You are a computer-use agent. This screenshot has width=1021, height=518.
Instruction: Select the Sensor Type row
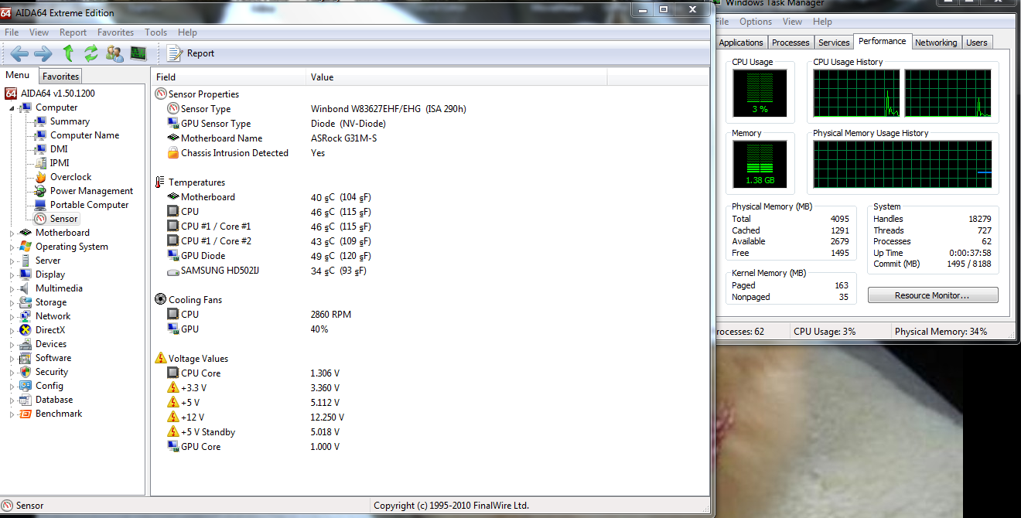430,109
